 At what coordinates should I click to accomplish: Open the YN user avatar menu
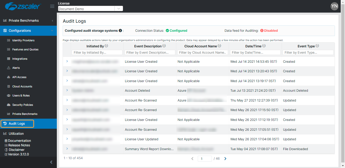(334, 6)
